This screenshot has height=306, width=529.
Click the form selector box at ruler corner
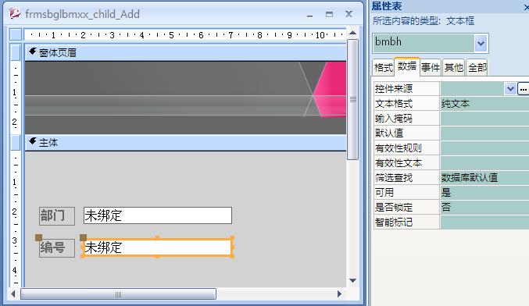(16, 34)
